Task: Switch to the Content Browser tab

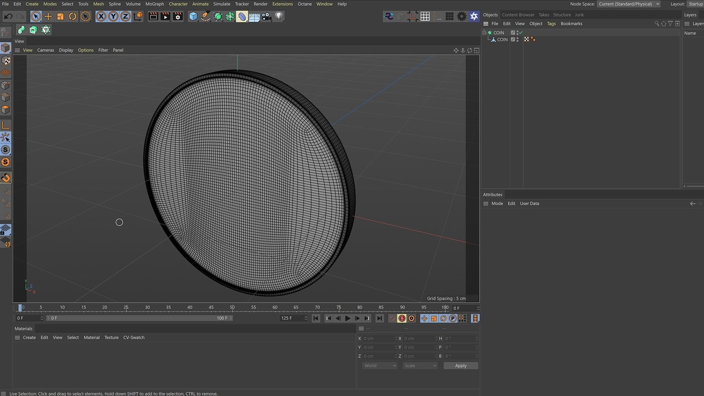Action: [518, 15]
